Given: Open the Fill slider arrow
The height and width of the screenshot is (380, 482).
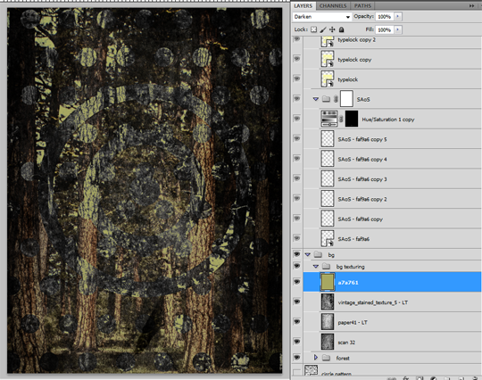Looking at the screenshot, I should pos(398,29).
